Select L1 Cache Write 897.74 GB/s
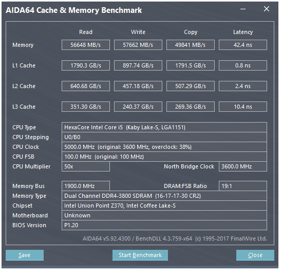Image resolution: width=282 pixels, height=273 pixels. (138, 65)
